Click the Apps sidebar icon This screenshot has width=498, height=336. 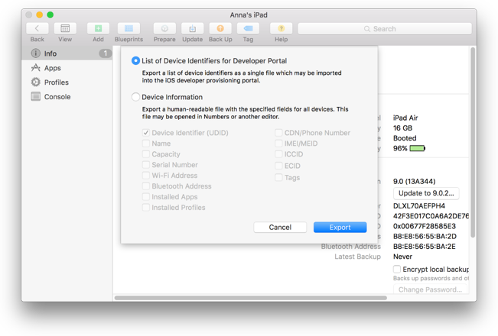35,68
